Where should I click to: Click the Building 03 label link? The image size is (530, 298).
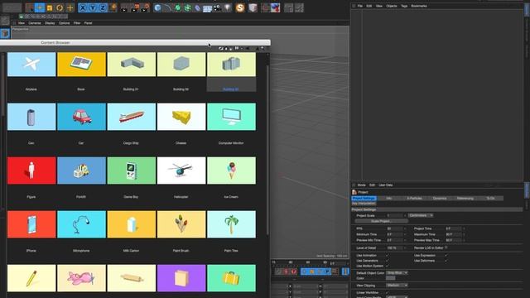231,89
